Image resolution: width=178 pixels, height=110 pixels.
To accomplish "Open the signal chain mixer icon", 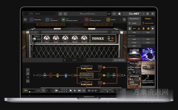I will (25, 20).
